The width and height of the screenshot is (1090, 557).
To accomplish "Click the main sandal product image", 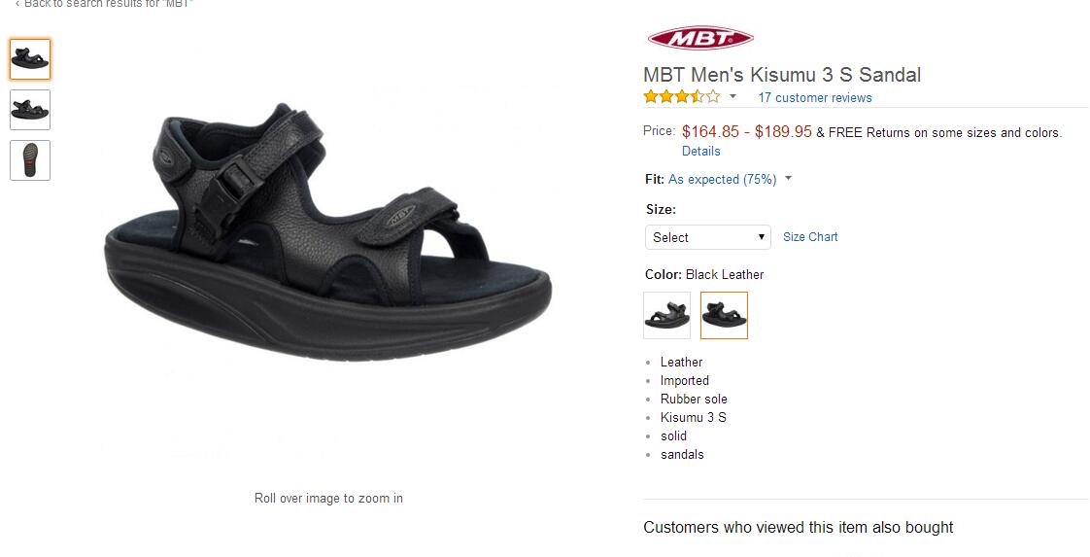I will (328, 231).
